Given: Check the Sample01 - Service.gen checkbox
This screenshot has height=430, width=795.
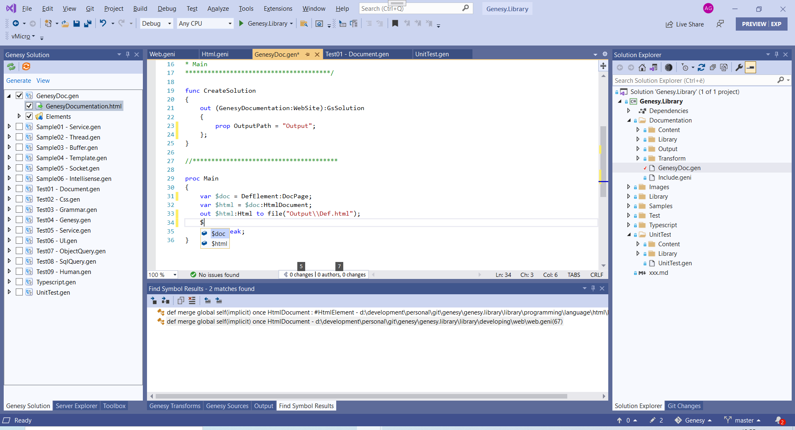Looking at the screenshot, I should click(x=19, y=127).
